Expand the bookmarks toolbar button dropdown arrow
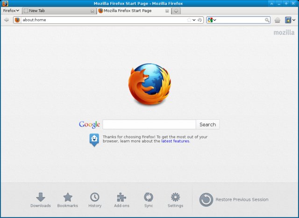 [x=294, y=20]
